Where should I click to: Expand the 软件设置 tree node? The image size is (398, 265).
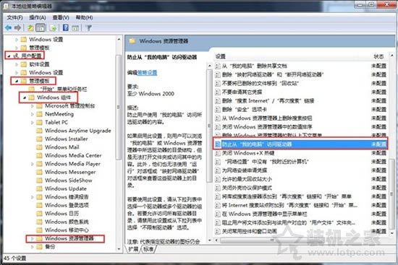click(x=17, y=64)
